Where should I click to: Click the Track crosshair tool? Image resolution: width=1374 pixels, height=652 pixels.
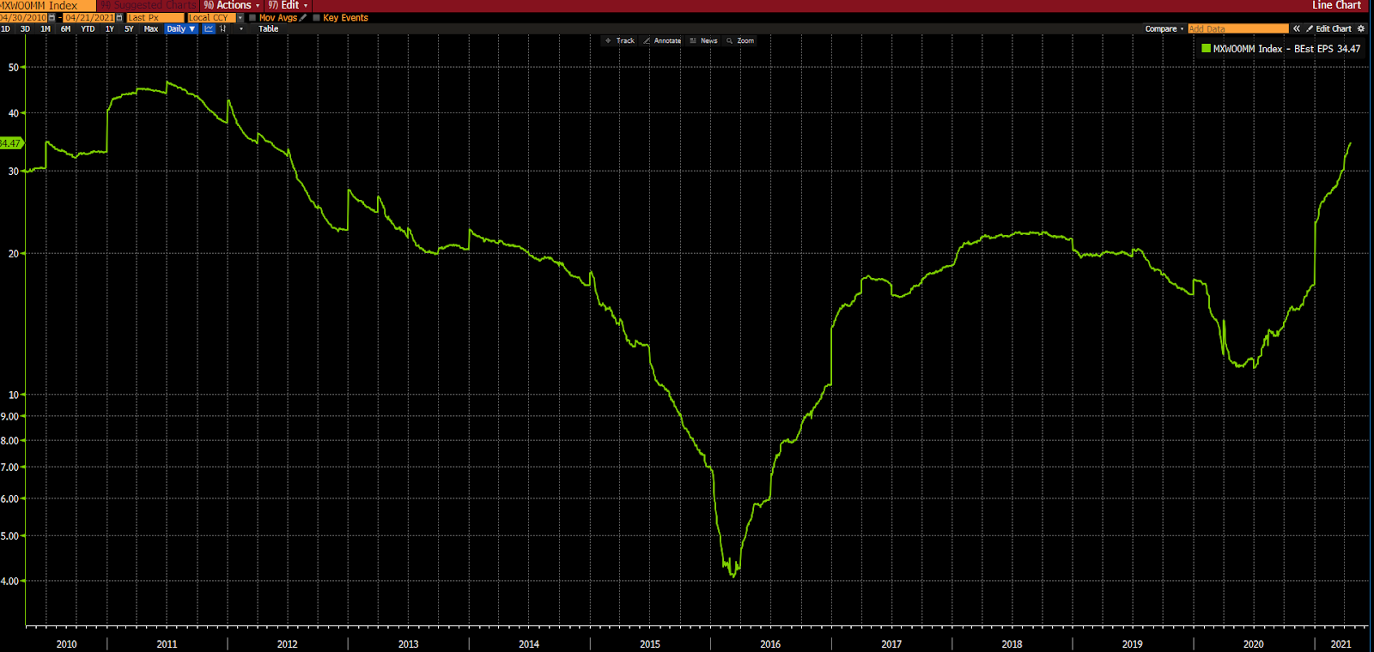pos(620,40)
